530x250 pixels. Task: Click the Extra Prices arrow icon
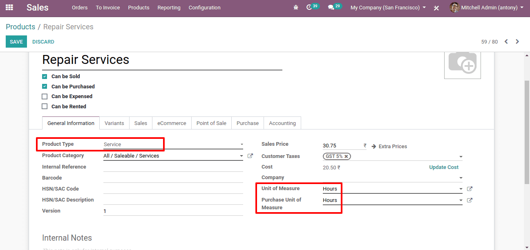[x=374, y=147]
